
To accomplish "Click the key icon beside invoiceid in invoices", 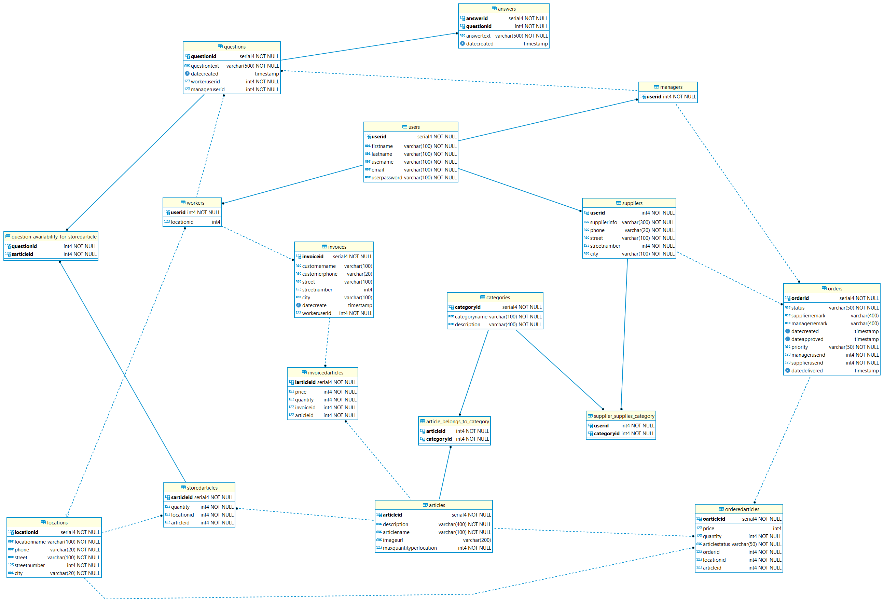I will click(x=298, y=257).
